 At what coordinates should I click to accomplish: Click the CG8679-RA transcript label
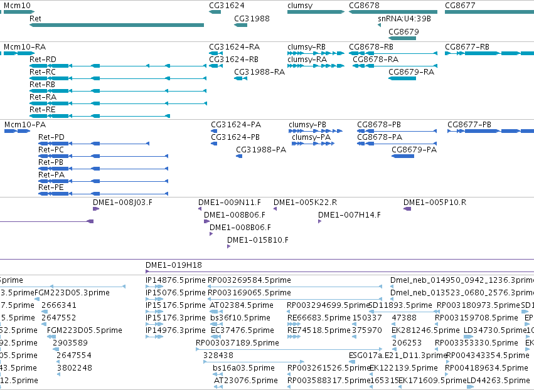pyautogui.click(x=412, y=72)
